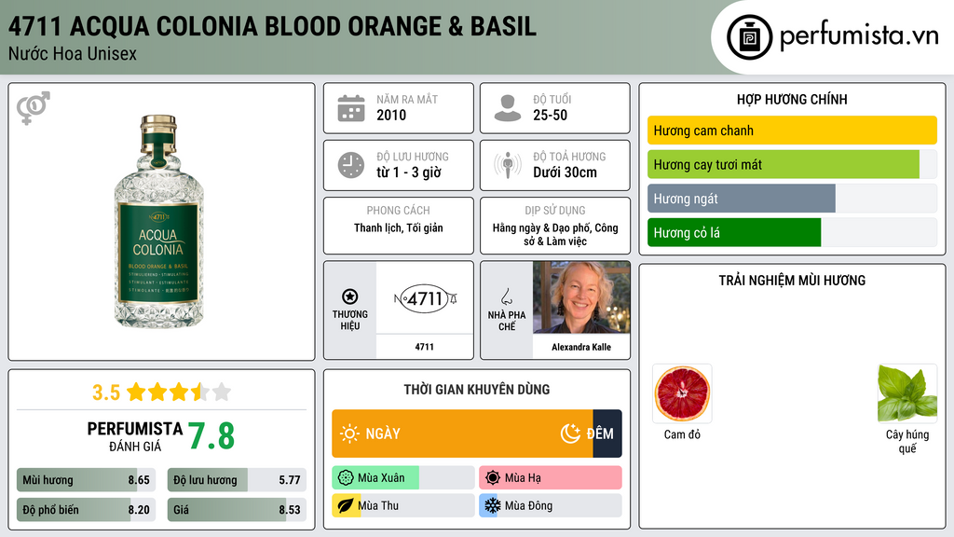
Task: Click the sun icon for Mùa Hạ
Action: click(x=492, y=478)
